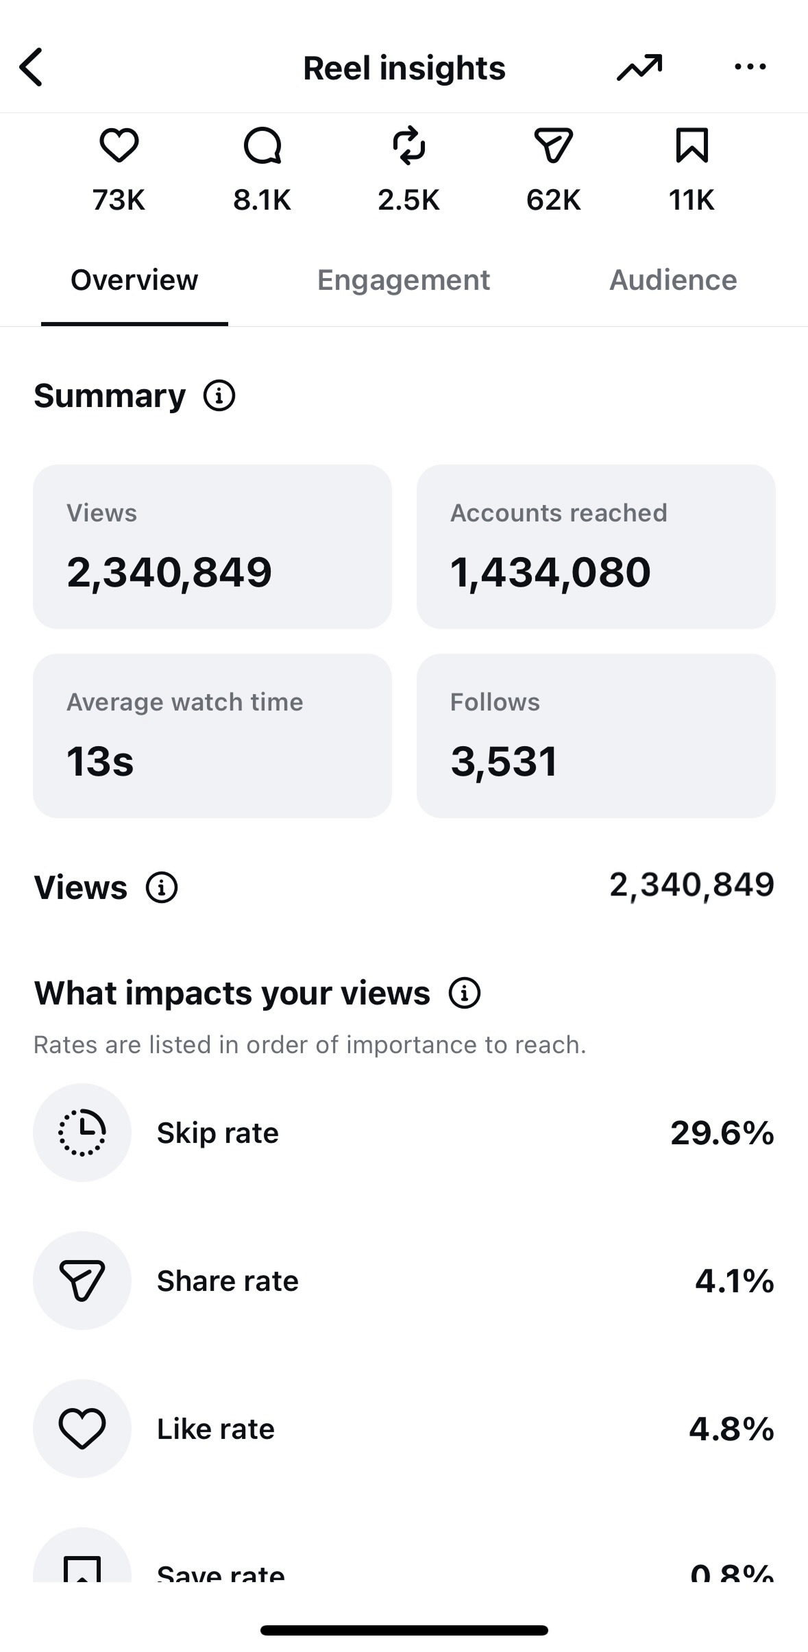808x1652 pixels.
Task: Show info for Summary section
Action: pos(219,396)
